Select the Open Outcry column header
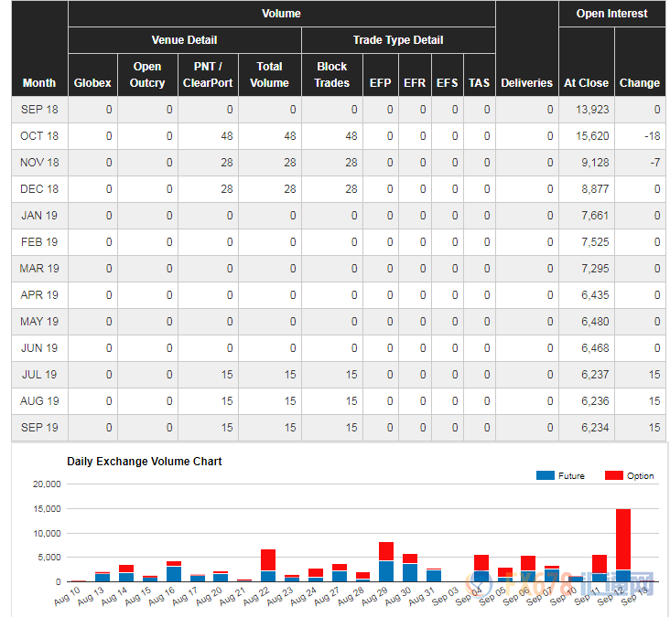The height and width of the screenshot is (617, 670). point(147,75)
